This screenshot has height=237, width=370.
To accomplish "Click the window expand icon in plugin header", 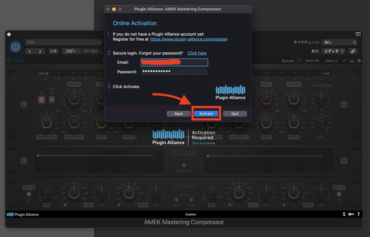I will 358,34.
